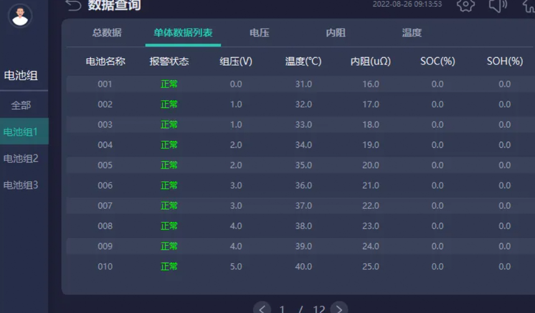Click temperature value 36.0
Image resolution: width=535 pixels, height=313 pixels.
303,185
